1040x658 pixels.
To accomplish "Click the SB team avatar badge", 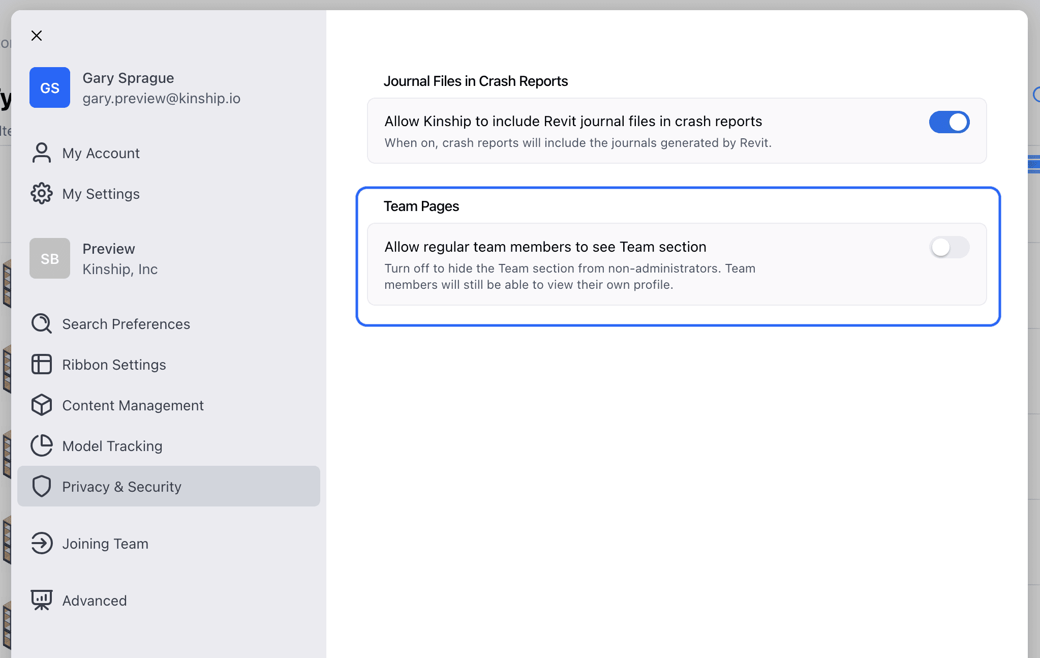I will pos(50,258).
